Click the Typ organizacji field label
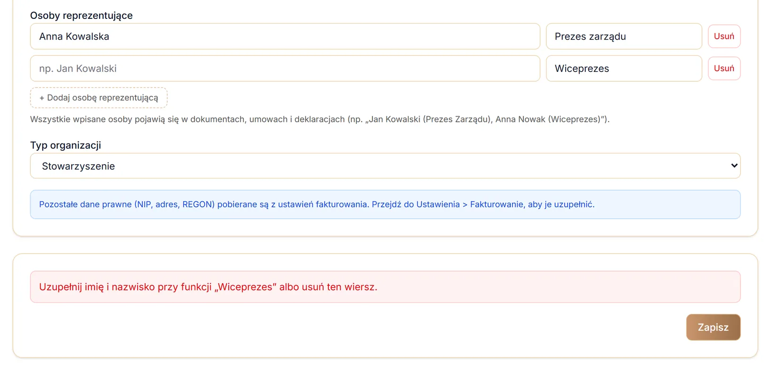This screenshot has height=374, width=775. [x=66, y=145]
